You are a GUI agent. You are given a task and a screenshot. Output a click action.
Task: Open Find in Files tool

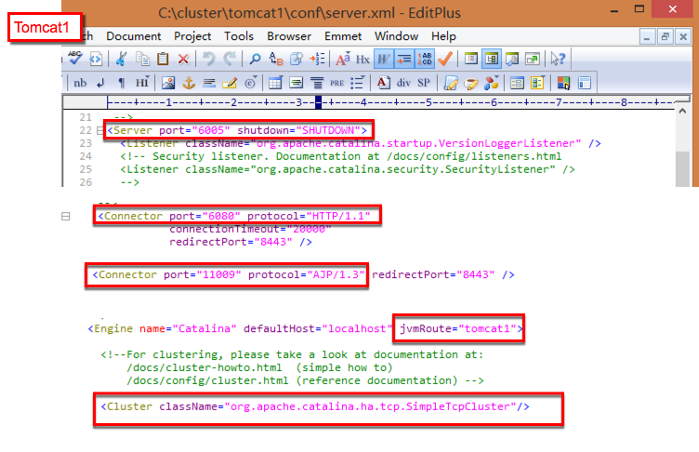click(297, 59)
